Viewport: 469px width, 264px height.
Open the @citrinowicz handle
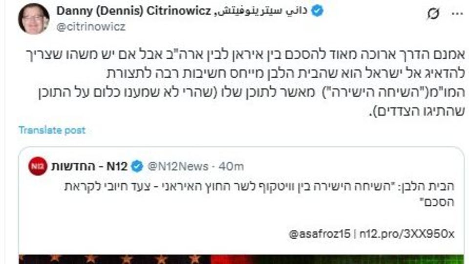coord(91,27)
